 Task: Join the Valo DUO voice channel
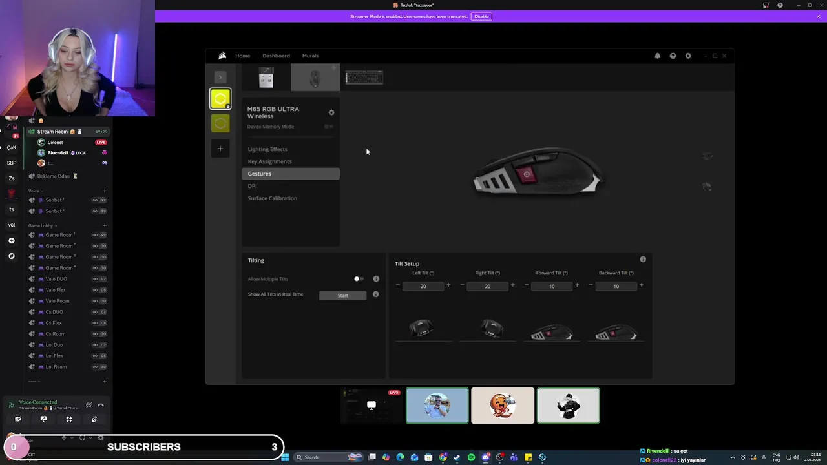(68, 279)
